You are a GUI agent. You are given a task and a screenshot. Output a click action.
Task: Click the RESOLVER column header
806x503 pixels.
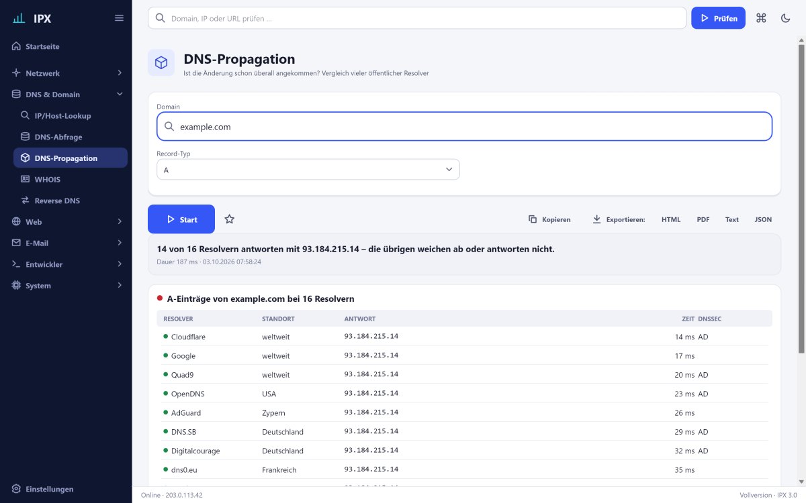tap(178, 319)
